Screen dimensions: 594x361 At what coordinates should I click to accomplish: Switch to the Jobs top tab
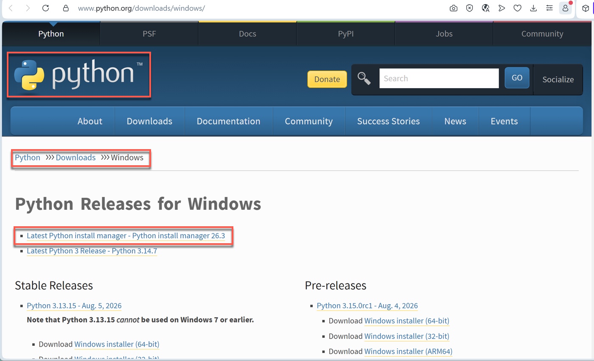tap(444, 34)
